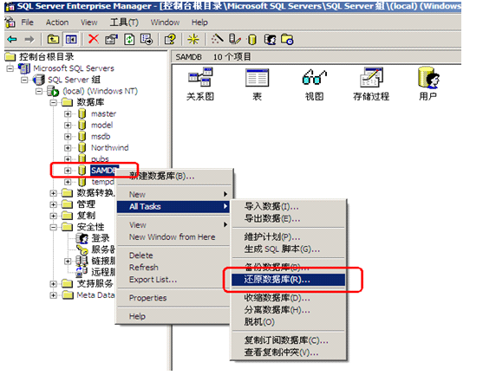Viewport: 483px width, 375px height.
Task: Open the New submenu in context menu
Action: [173, 194]
